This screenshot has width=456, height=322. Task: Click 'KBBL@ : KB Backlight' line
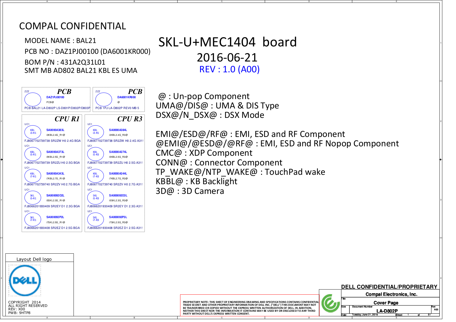click(x=196, y=181)
